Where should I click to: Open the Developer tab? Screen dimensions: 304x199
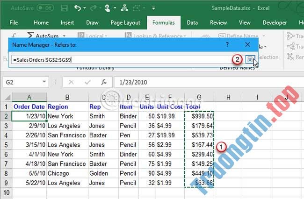(x=275, y=22)
